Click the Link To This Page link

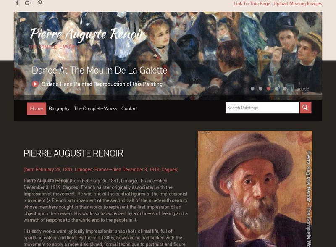pos(252,4)
